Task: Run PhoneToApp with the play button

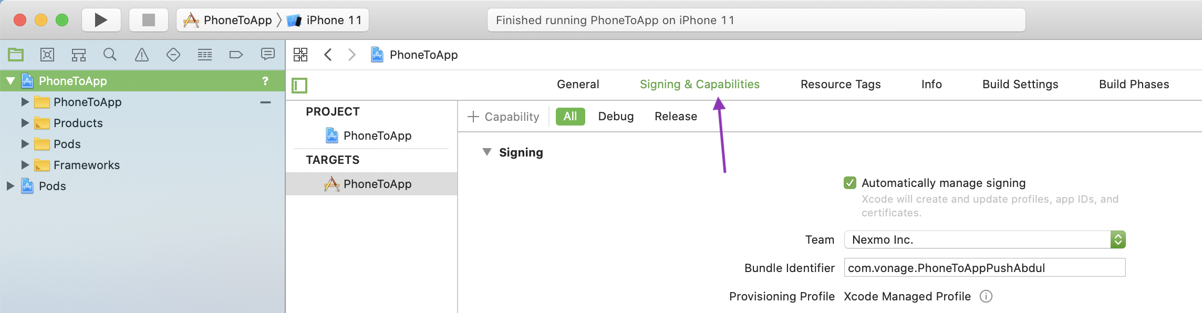Action: tap(100, 20)
